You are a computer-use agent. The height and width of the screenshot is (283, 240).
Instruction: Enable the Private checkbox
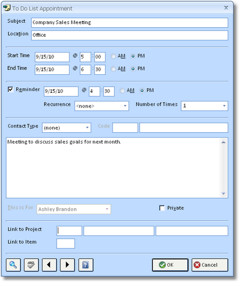162,208
